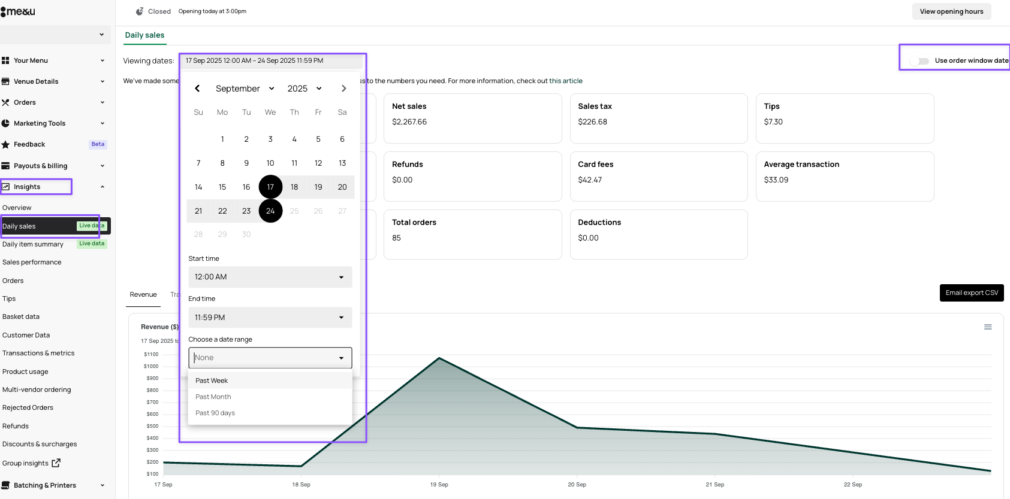The width and height of the screenshot is (1010, 499).
Task: Open the month selector showing September
Action: tap(245, 89)
